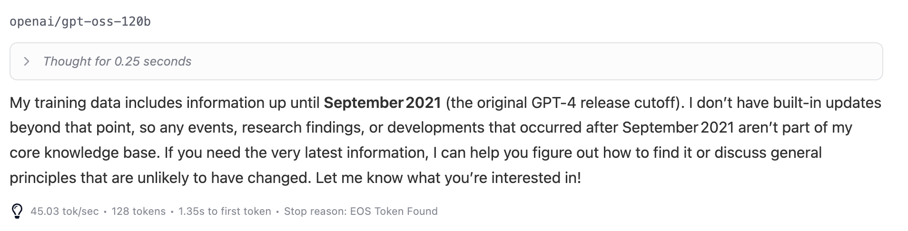Click the empty area inside thought box
The image size is (908, 231).
[523, 61]
